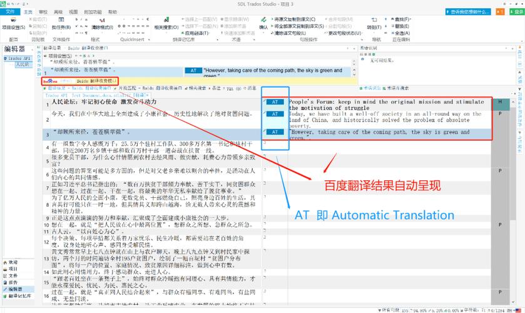The image size is (525, 313).
Task: Open the 附加功能 ribbon tab
Action: [93, 12]
